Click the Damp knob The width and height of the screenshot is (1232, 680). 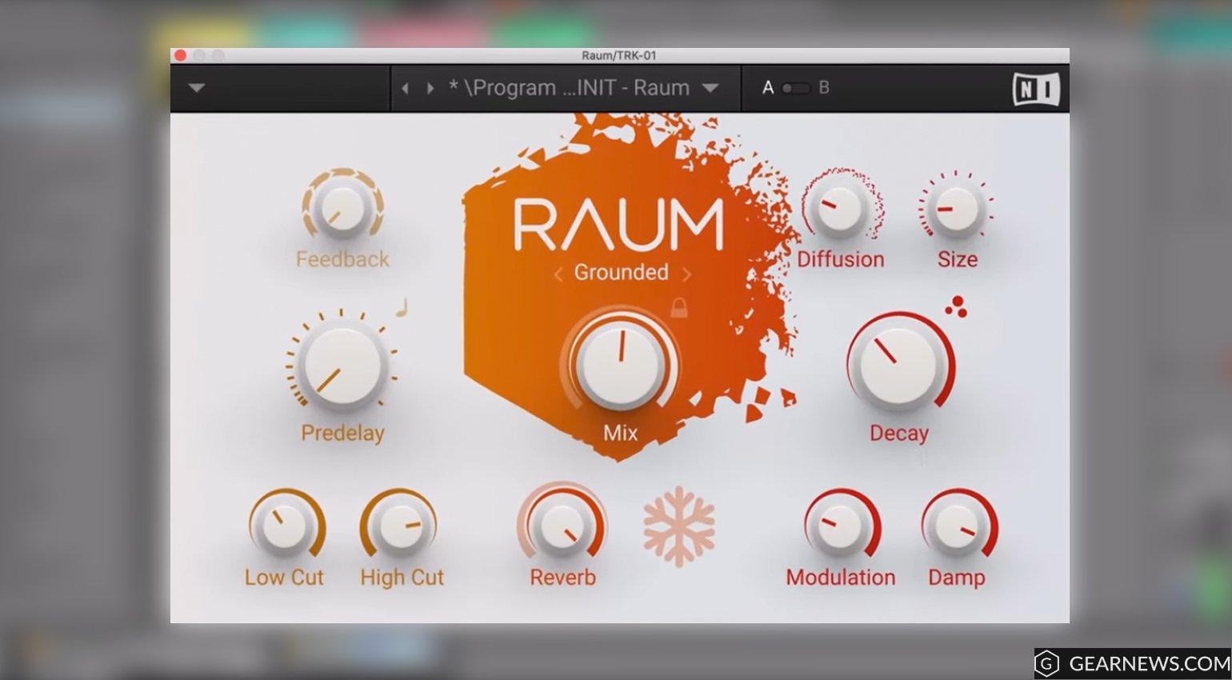tap(958, 526)
